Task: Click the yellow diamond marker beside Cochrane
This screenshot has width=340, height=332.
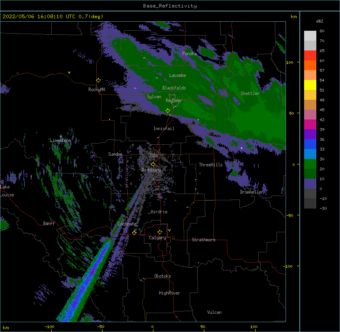Action: point(134,233)
